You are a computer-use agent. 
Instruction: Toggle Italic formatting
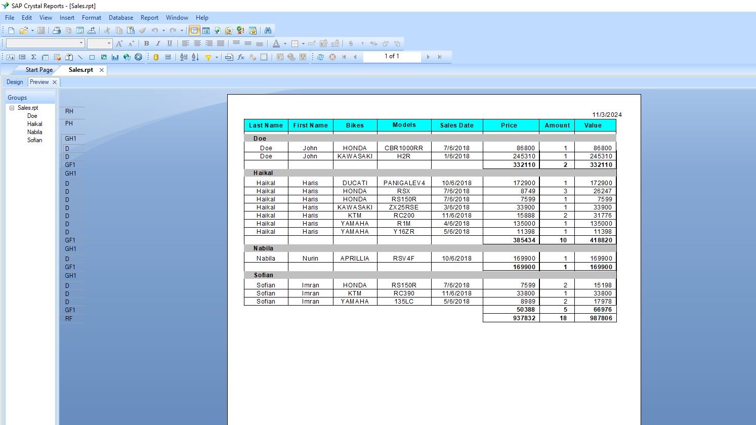158,44
